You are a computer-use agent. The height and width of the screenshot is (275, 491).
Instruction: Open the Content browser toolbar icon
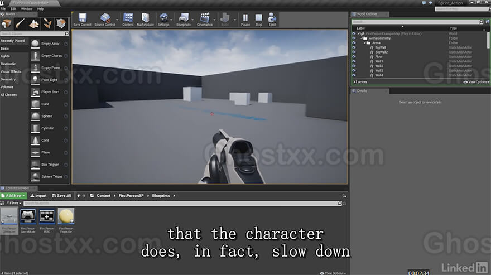pyautogui.click(x=128, y=20)
